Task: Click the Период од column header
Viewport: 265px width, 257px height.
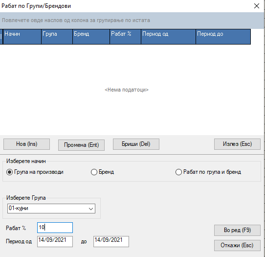Action: click(168, 37)
